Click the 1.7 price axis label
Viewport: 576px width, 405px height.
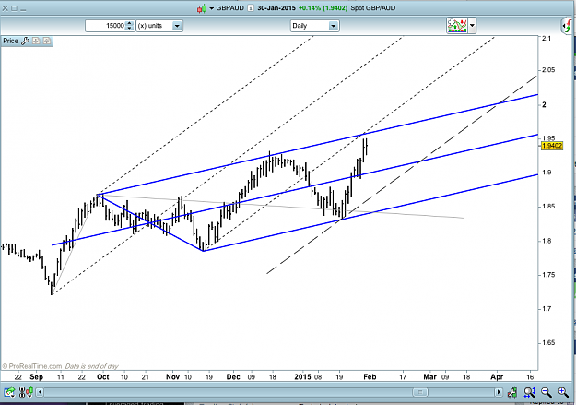547,309
